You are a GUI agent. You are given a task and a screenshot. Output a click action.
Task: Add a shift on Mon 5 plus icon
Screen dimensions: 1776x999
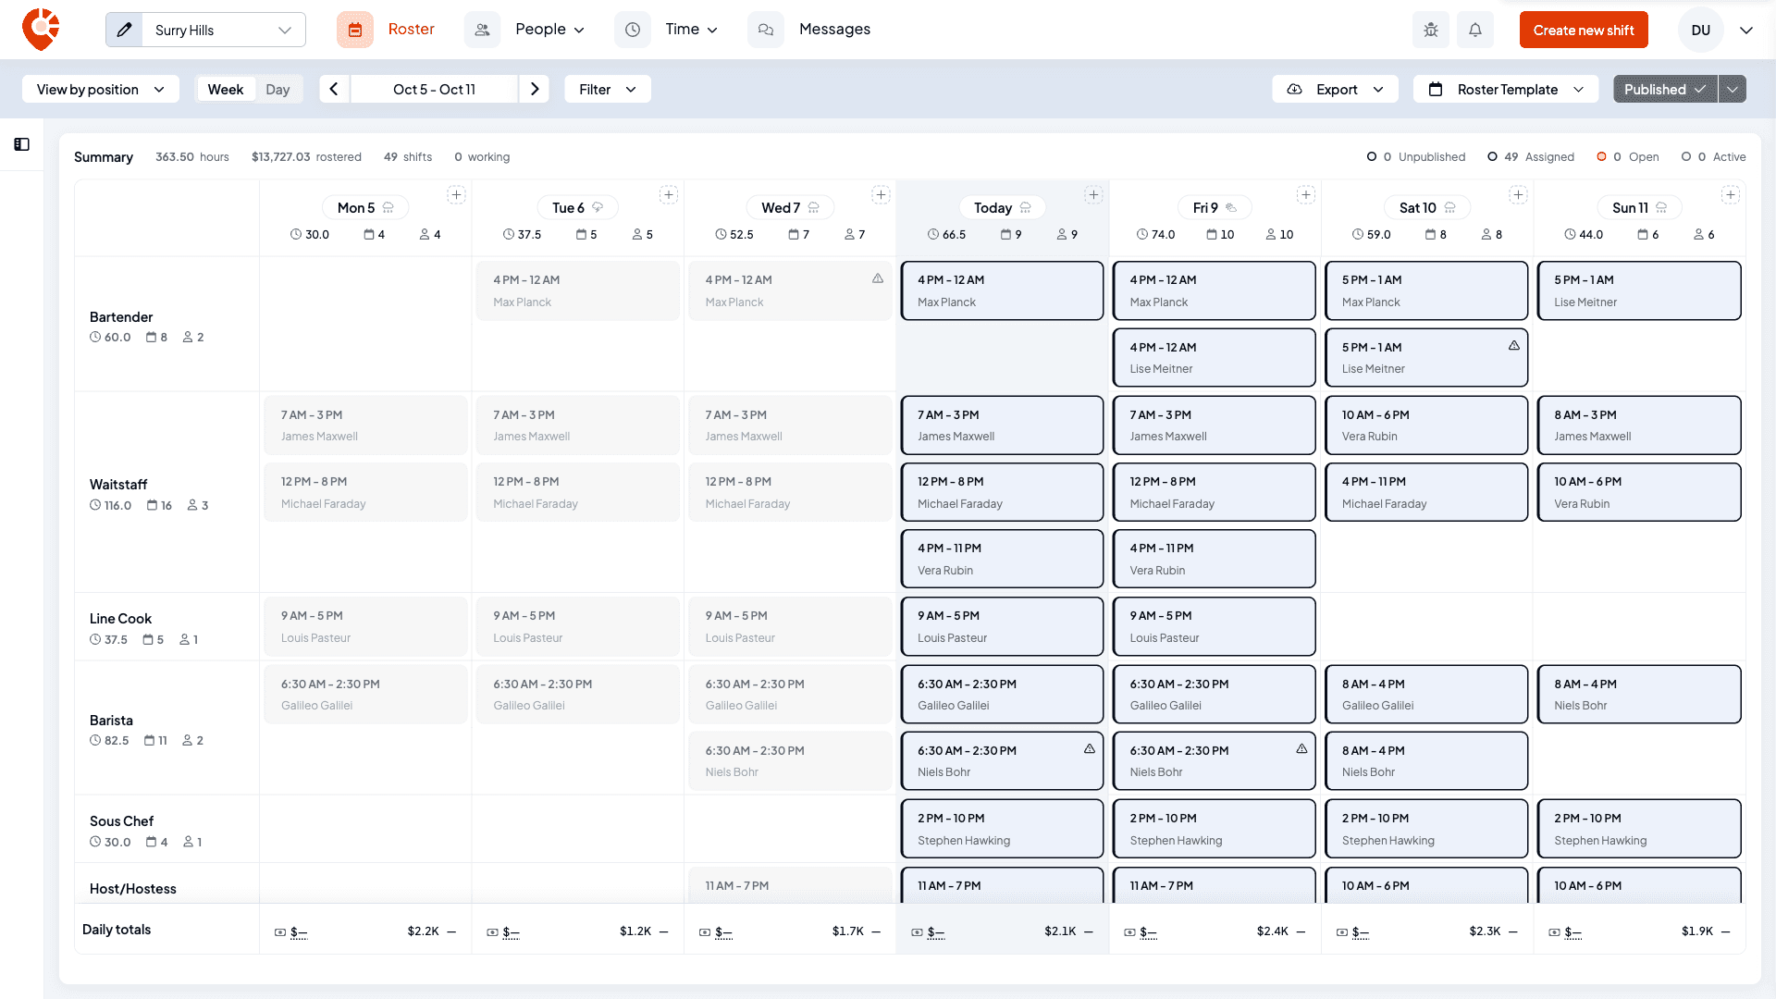[456, 194]
